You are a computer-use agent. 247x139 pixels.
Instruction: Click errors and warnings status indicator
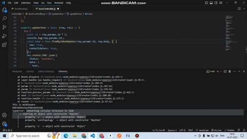7,130
